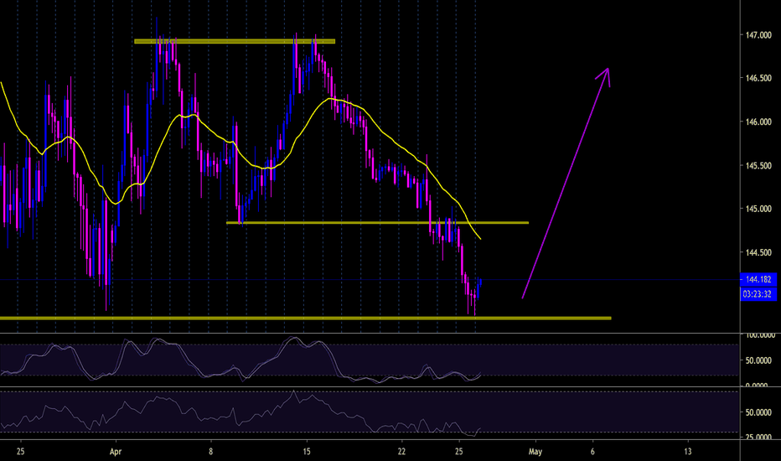This screenshot has height=461, width=781.
Task: Click 50.0000 label in RSI indicator pane
Action: tap(758, 412)
